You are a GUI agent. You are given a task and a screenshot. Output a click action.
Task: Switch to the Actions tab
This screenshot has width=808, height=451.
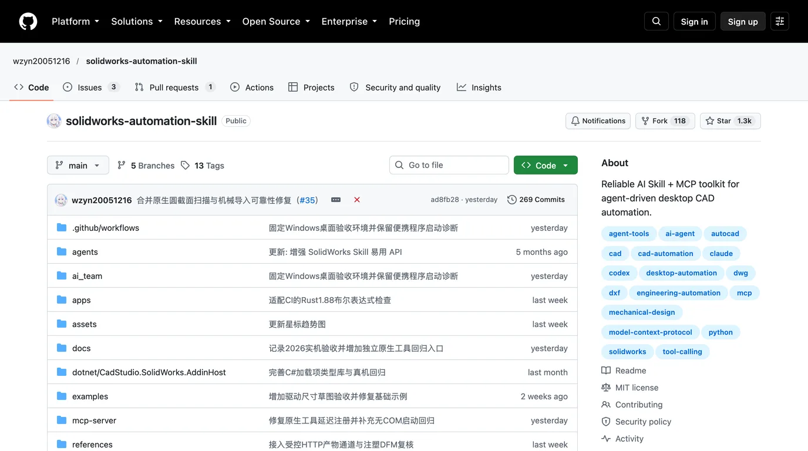click(x=252, y=87)
